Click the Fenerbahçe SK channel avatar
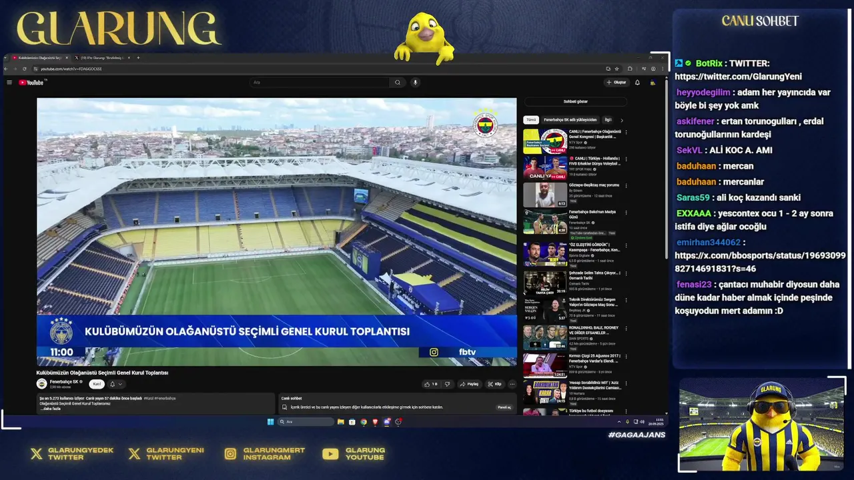 [x=41, y=384]
